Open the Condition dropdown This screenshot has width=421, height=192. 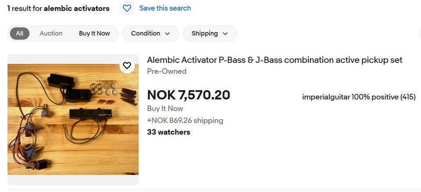point(150,33)
